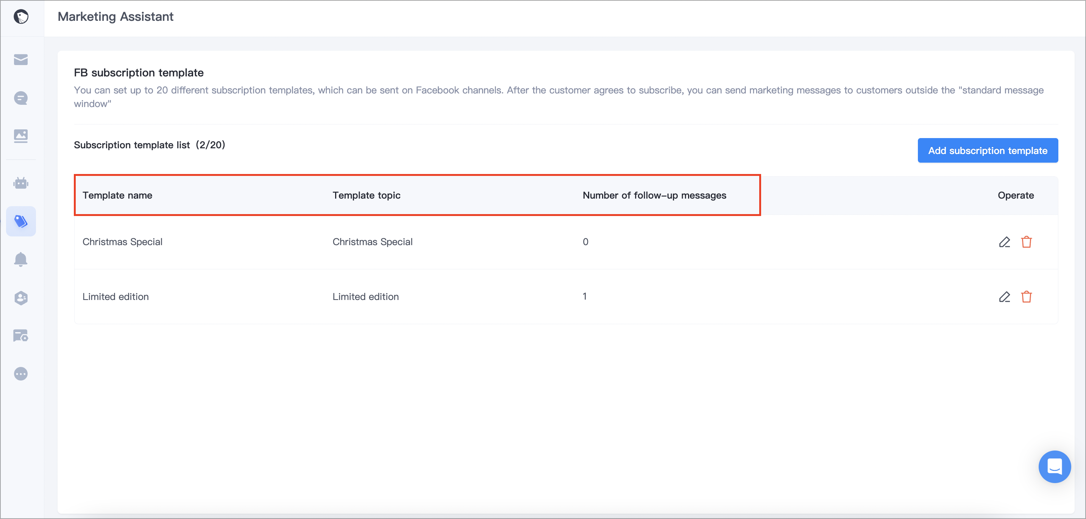The height and width of the screenshot is (519, 1086).
Task: Edit the Limited edition template
Action: pyautogui.click(x=1004, y=297)
